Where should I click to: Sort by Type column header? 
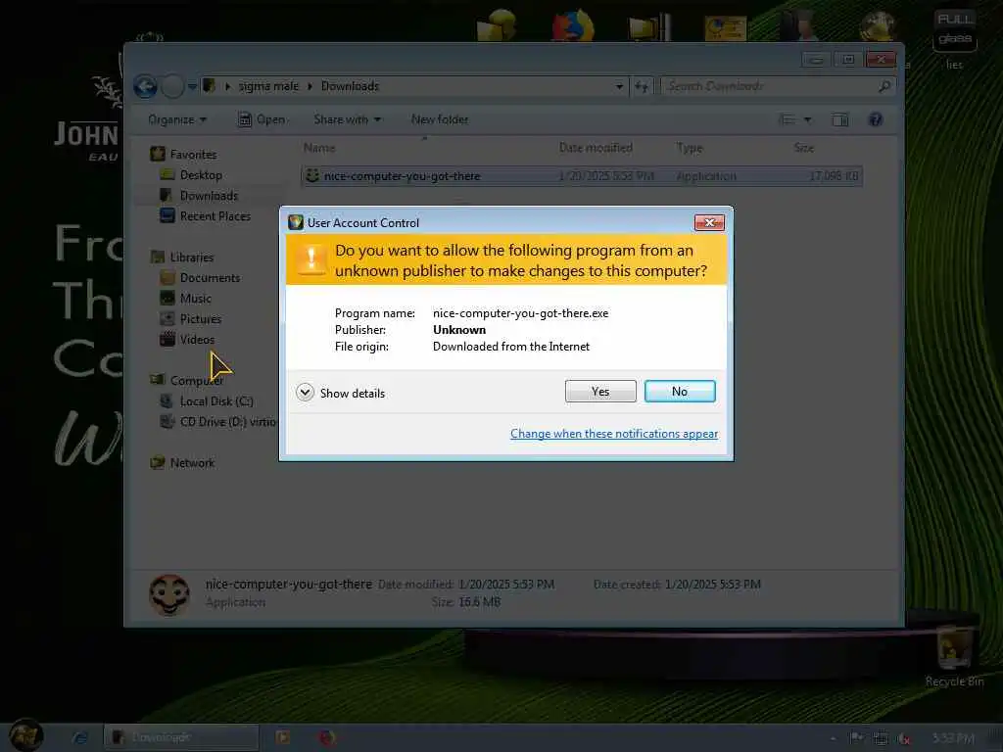click(x=689, y=148)
